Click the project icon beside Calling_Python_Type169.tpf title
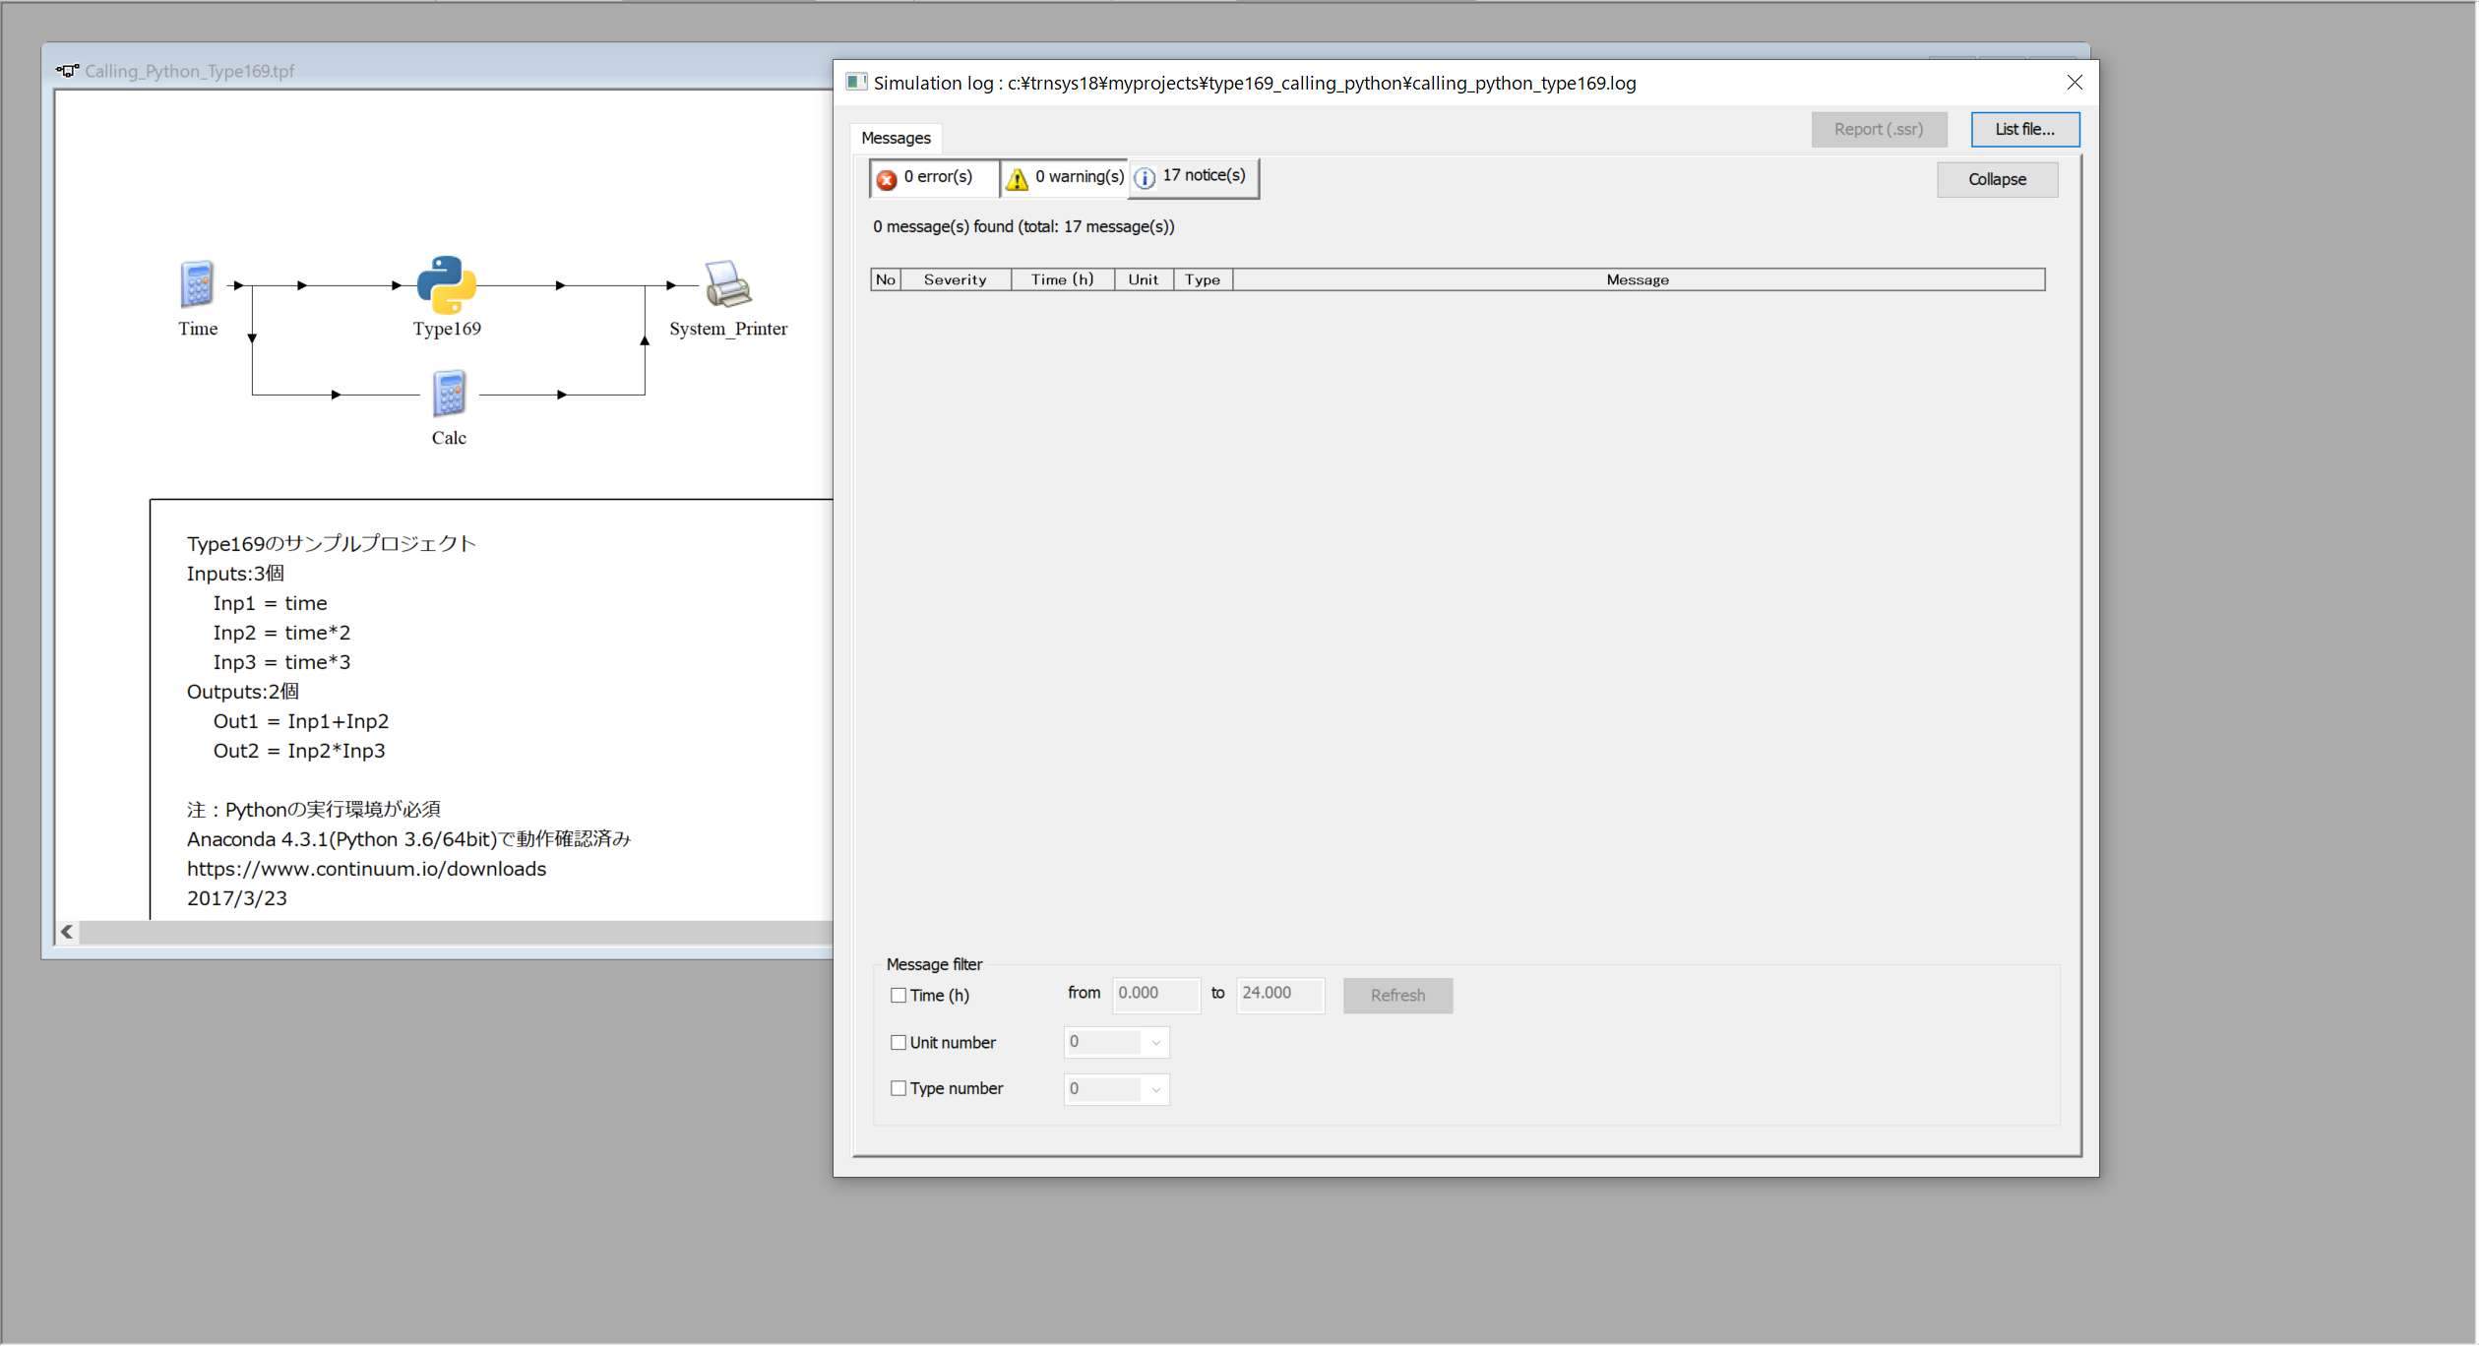 click(66, 70)
